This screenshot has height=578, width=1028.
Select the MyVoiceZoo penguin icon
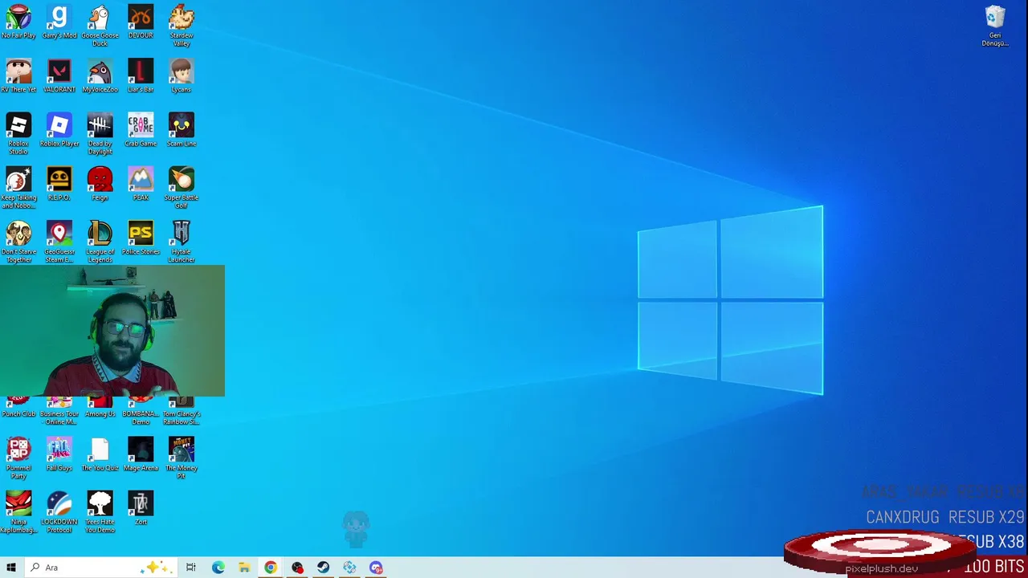pos(100,76)
